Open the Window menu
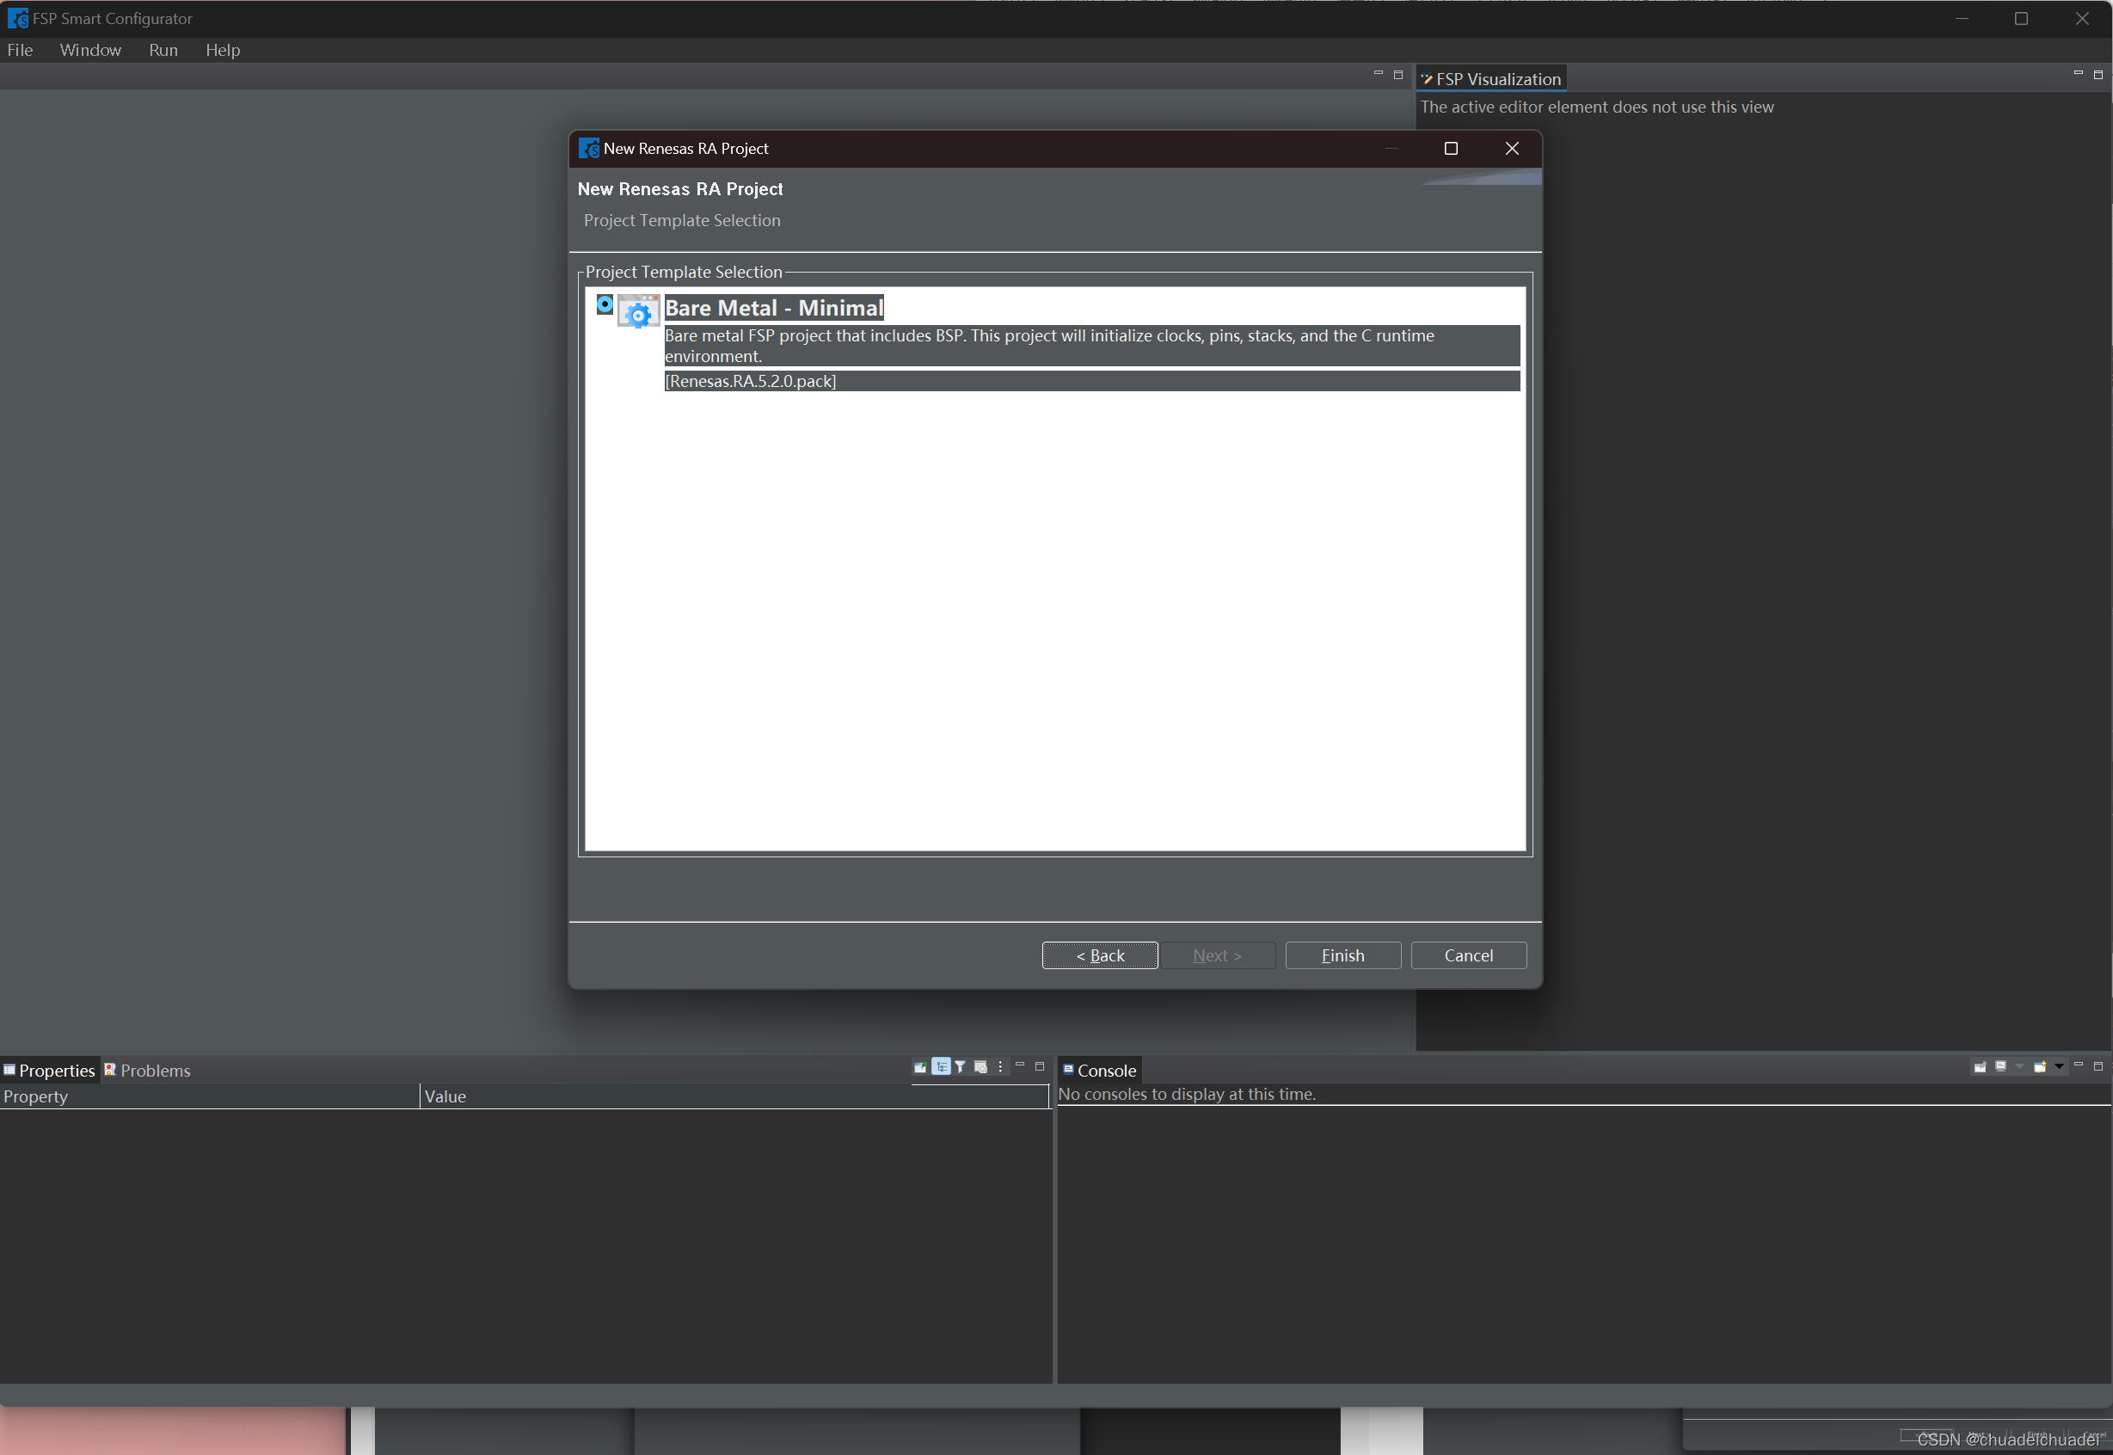The image size is (2113, 1455). point(90,50)
